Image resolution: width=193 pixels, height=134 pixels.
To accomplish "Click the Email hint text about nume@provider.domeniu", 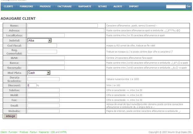I will coord(145,106).
